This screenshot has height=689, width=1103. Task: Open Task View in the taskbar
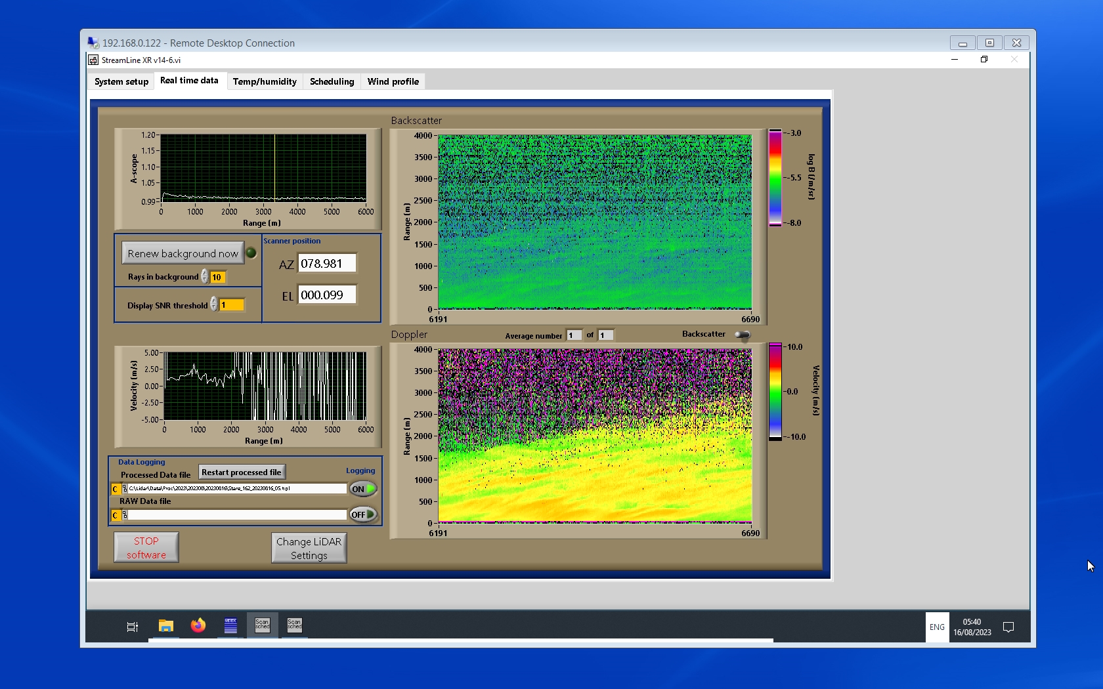[x=132, y=627]
